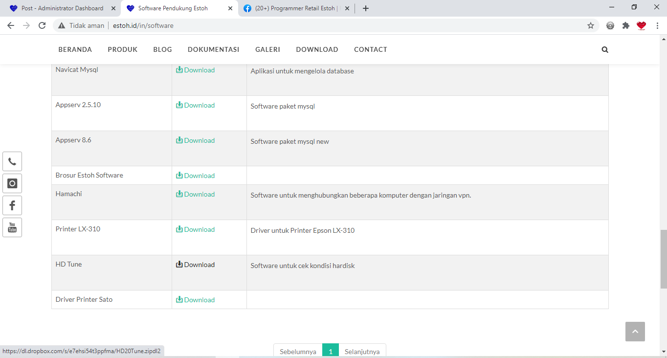This screenshot has height=358, width=667.
Task: Download Navicat Mysql
Action: point(196,70)
